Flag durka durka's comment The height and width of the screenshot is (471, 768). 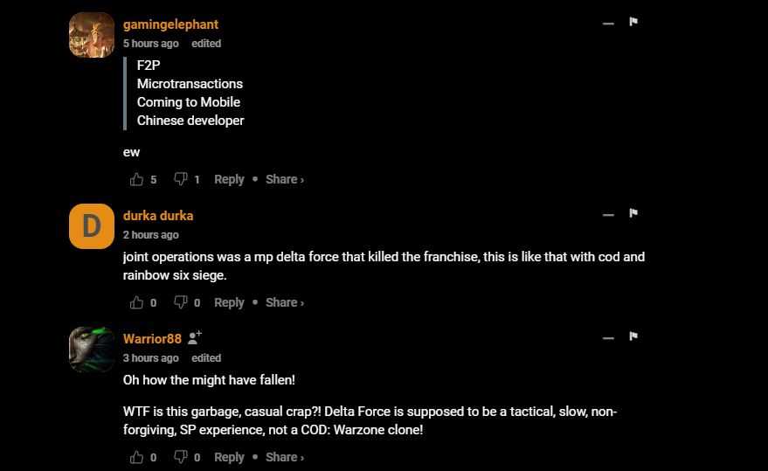pos(633,213)
